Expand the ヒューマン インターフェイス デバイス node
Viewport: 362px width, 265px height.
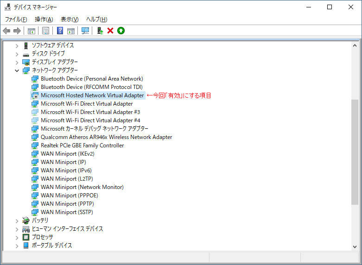[x=17, y=229]
